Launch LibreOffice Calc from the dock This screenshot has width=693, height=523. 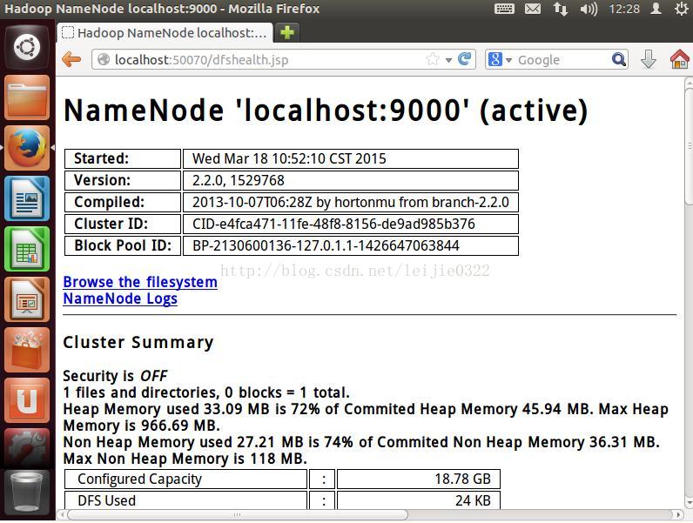coord(27,249)
